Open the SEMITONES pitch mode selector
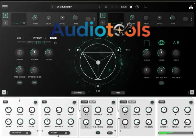196x138 pixels. click(x=78, y=93)
